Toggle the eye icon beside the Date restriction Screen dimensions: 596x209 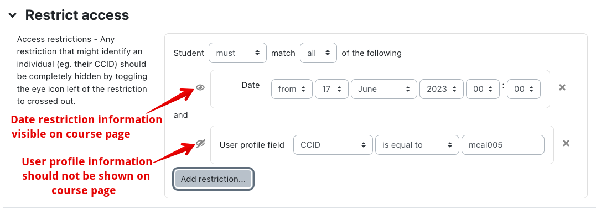pyautogui.click(x=200, y=87)
